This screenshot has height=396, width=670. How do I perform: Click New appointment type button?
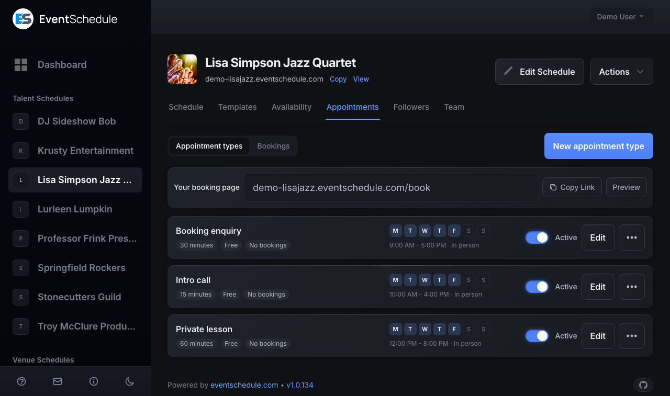click(x=599, y=146)
